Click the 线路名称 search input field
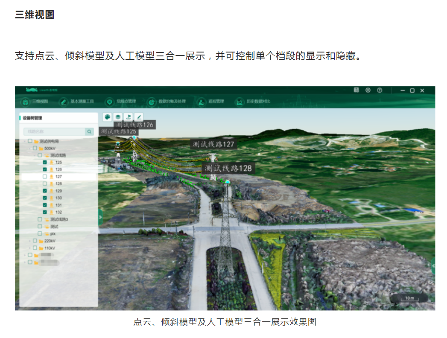Image resolution: width=447 pixels, height=338 pixels. click(54, 132)
